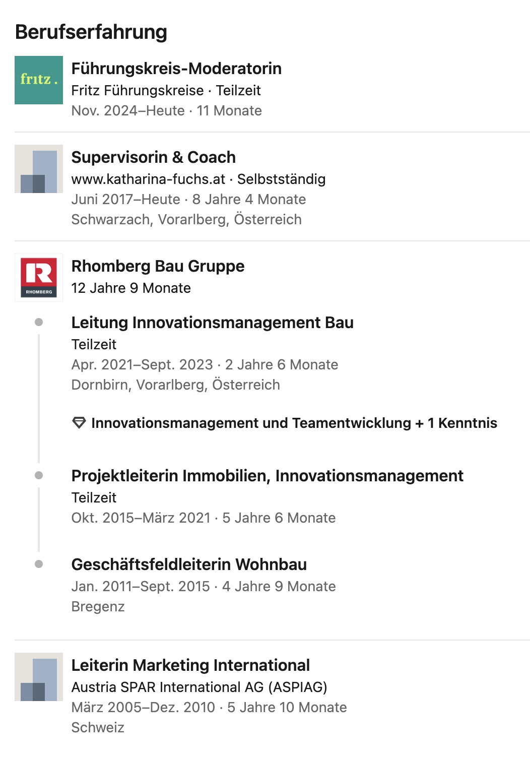Viewport: 530px width, 757px height.
Task: Select the Geschäftsfeldleiterin Wohnbau role title
Action: point(189,564)
